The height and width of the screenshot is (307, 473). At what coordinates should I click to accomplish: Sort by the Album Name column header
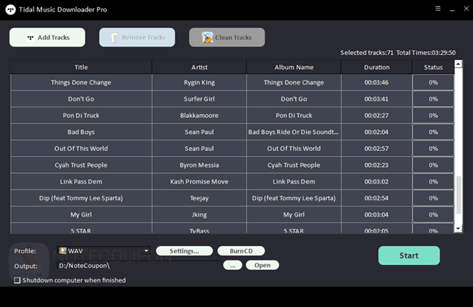(x=294, y=67)
